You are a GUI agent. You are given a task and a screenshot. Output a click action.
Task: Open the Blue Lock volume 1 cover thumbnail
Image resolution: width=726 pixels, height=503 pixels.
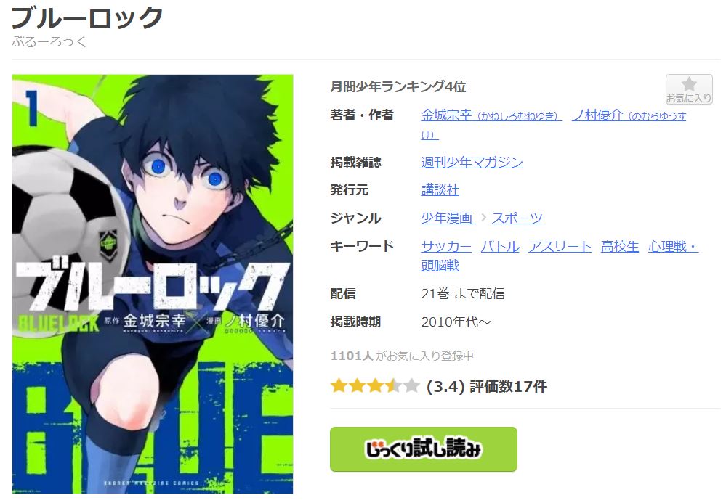[153, 284]
